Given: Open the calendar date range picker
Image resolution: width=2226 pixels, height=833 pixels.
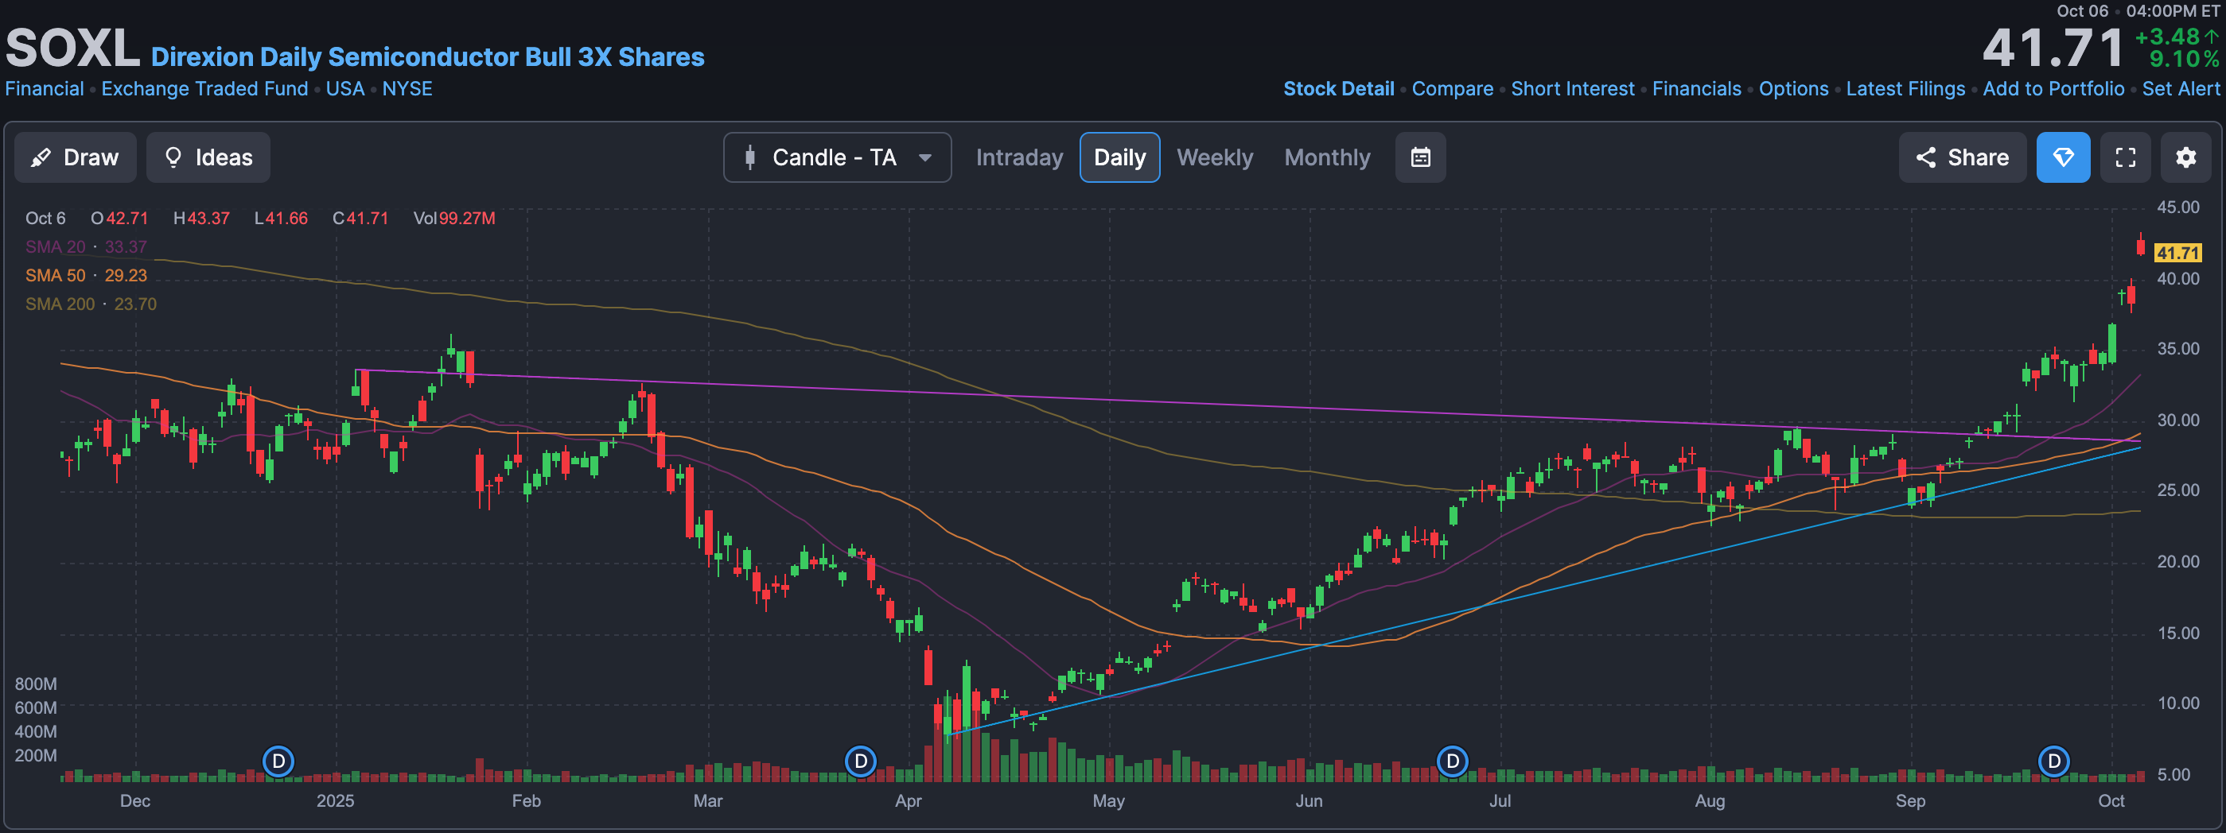Looking at the screenshot, I should [1420, 157].
